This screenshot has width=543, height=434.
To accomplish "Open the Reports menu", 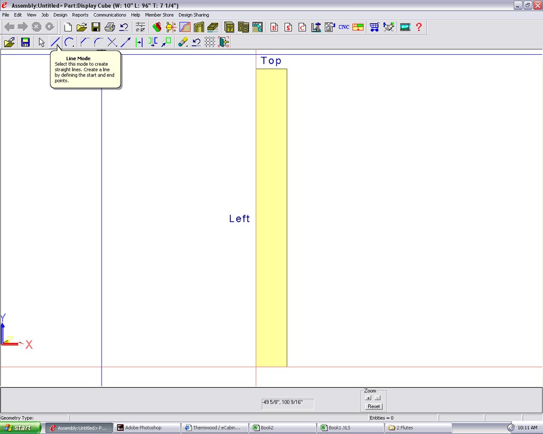I will [80, 15].
